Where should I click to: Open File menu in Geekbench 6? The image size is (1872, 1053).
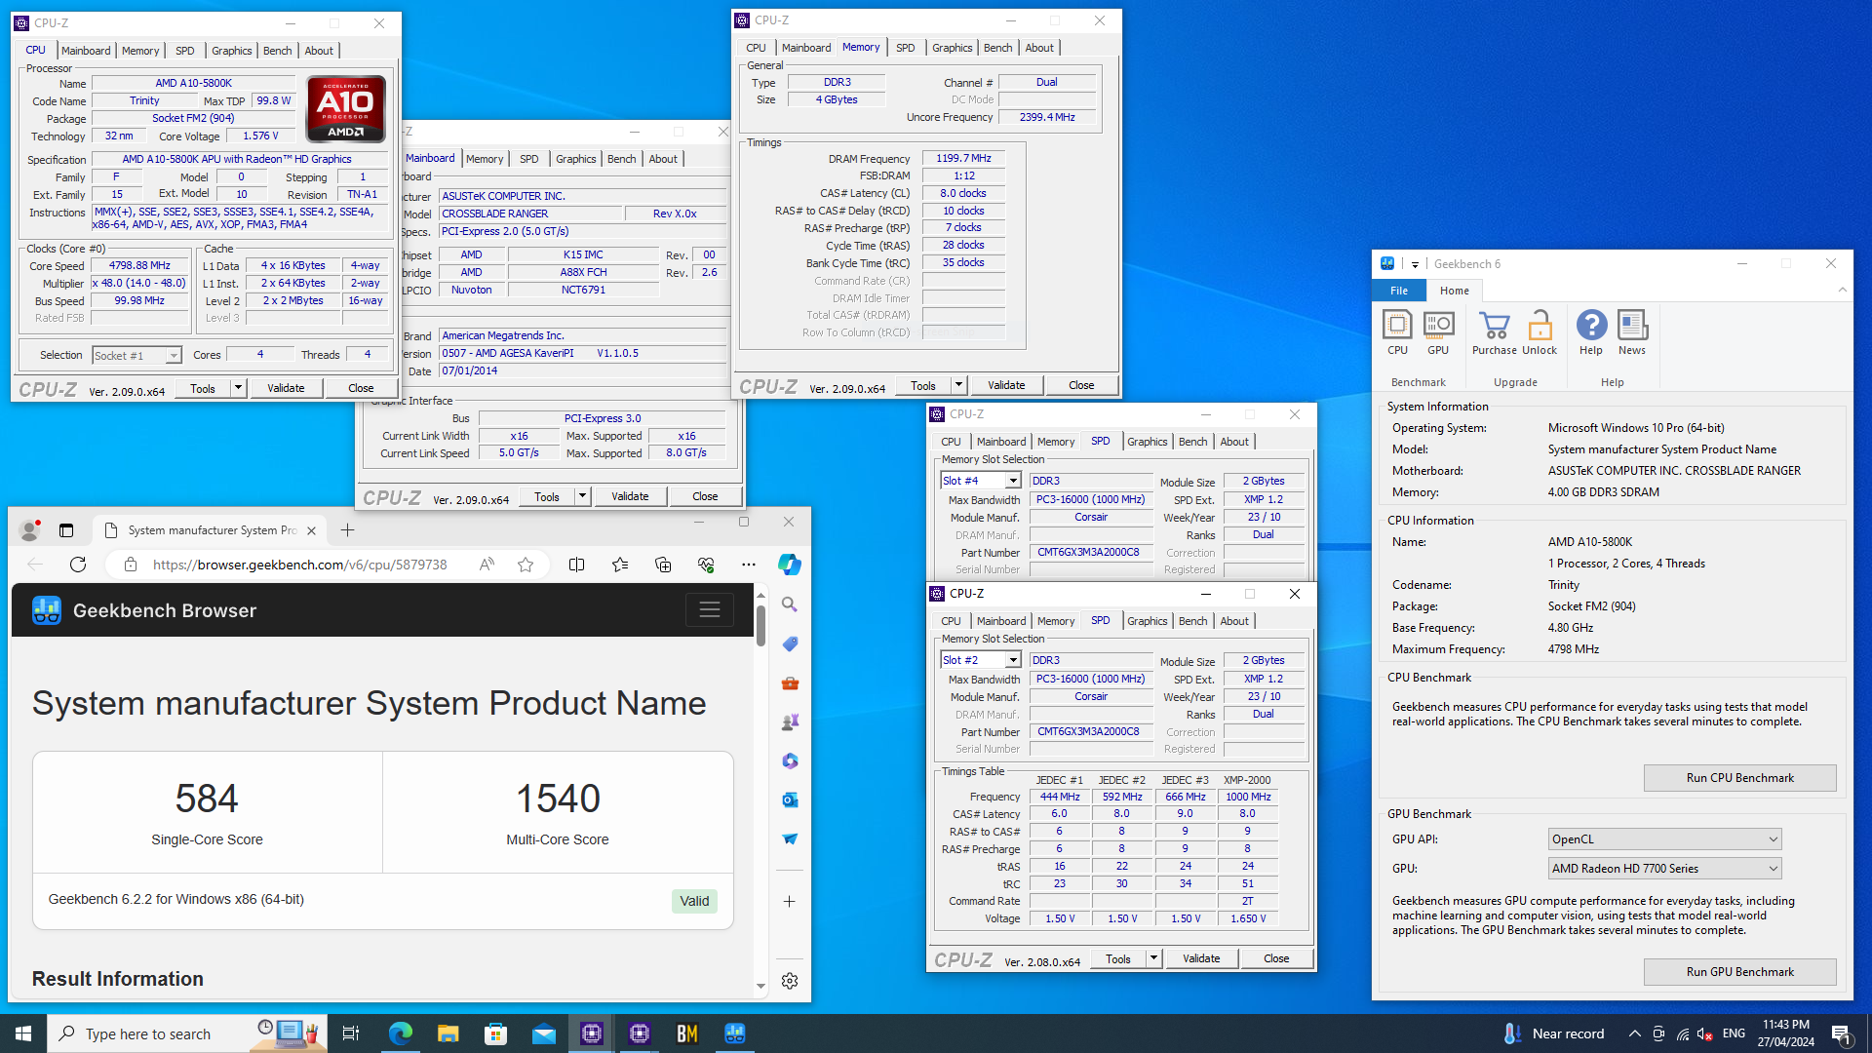pos(1399,291)
